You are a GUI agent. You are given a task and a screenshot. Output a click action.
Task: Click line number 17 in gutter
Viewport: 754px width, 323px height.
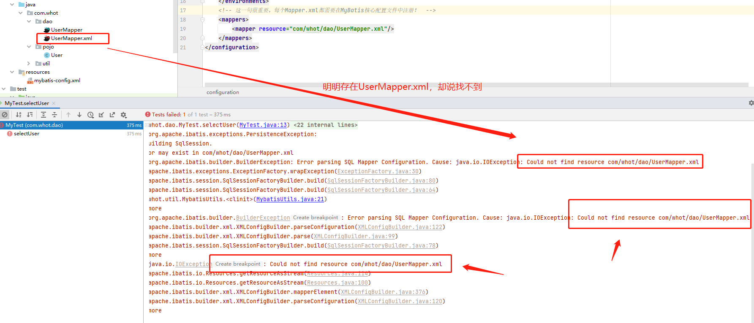click(183, 11)
